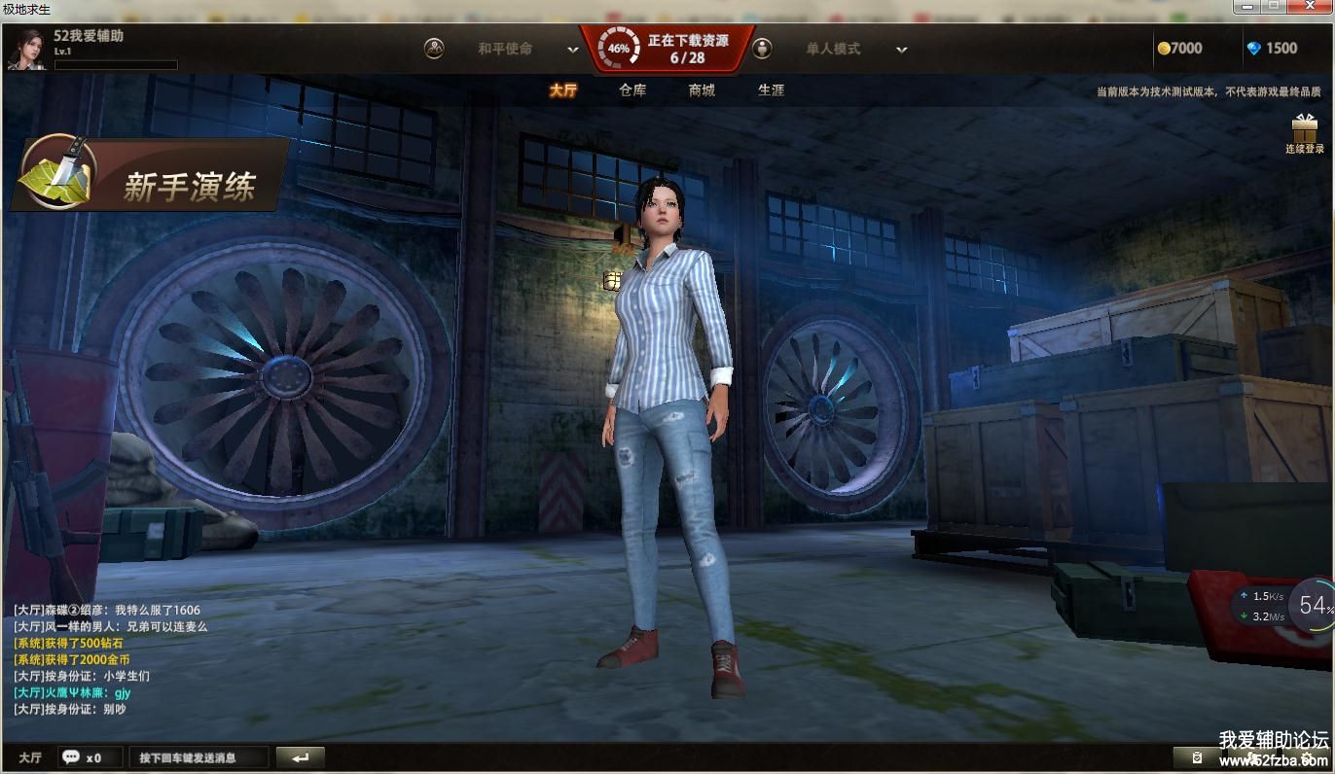
Task: Click the 1500 diamond amount
Action: click(x=1281, y=49)
